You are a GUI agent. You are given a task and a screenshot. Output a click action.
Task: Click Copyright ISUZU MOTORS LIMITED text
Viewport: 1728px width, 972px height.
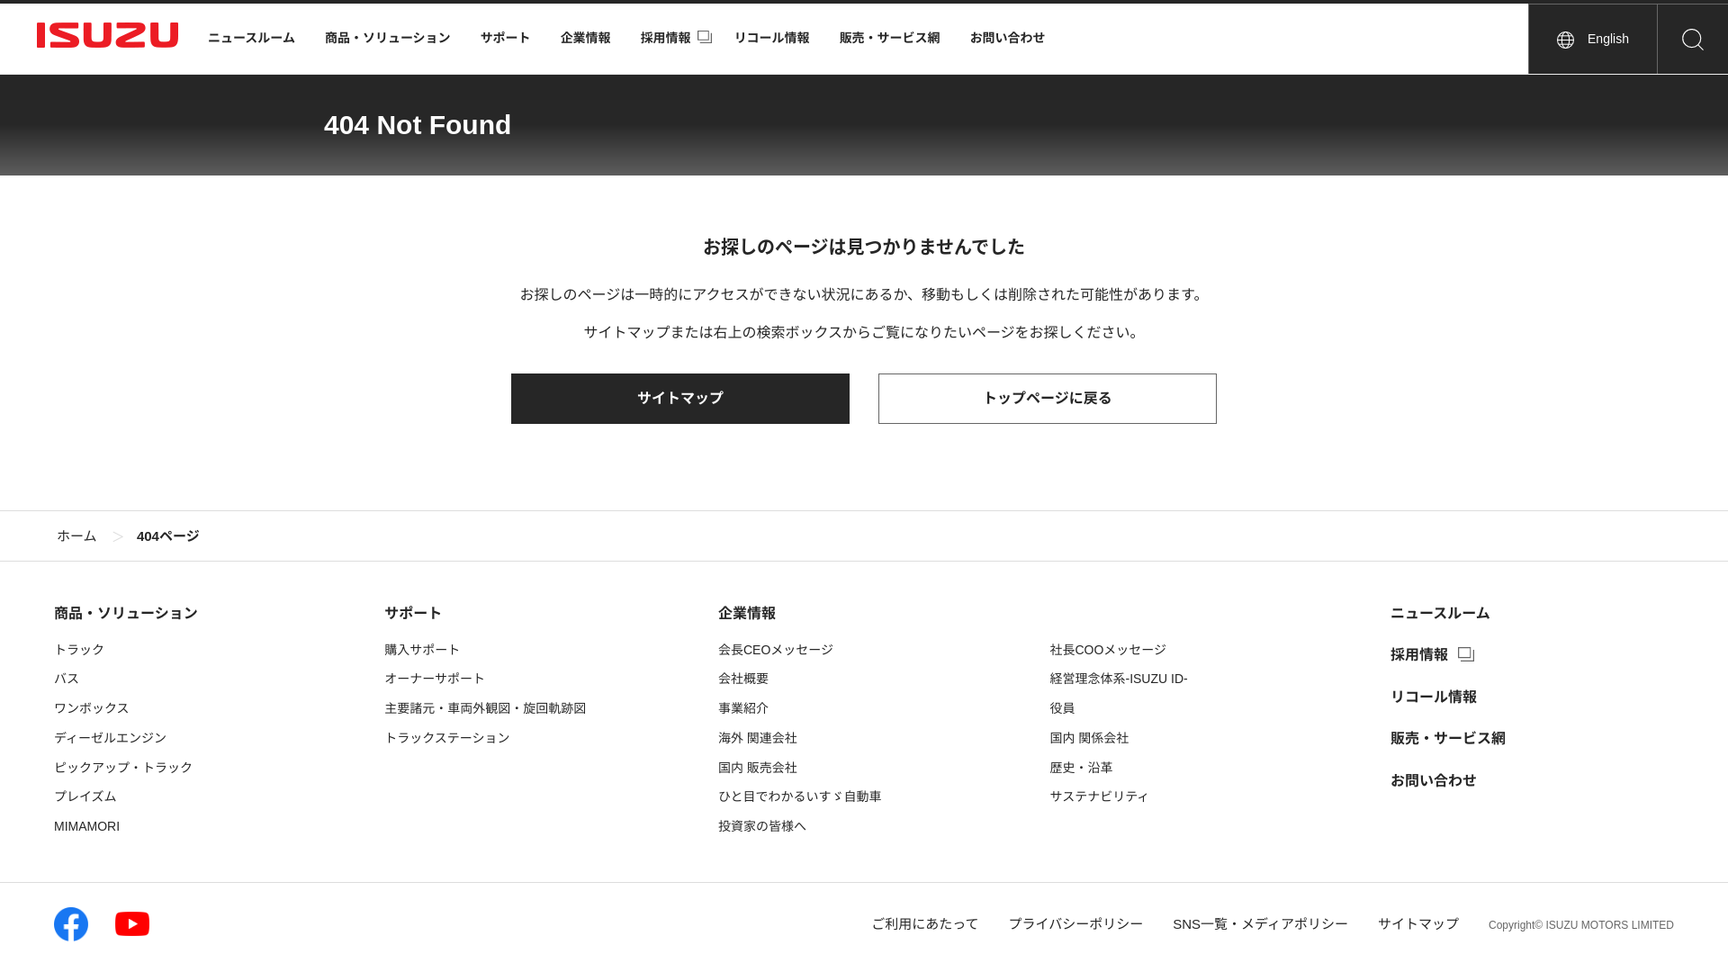(1581, 925)
